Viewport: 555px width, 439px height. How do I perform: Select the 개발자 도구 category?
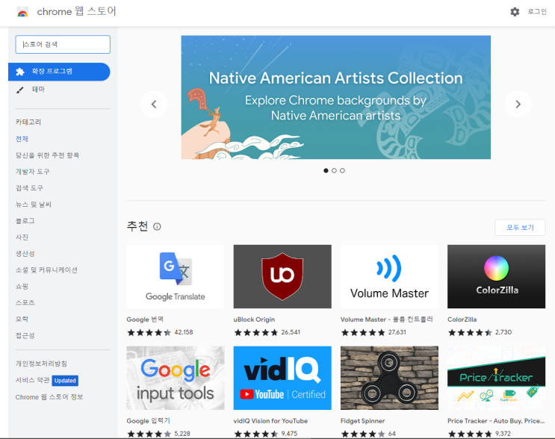click(x=33, y=172)
